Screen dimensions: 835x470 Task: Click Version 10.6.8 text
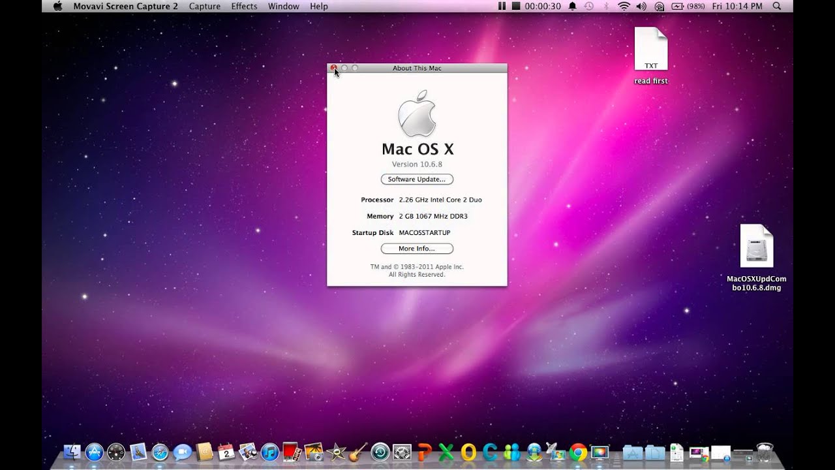pos(417,164)
